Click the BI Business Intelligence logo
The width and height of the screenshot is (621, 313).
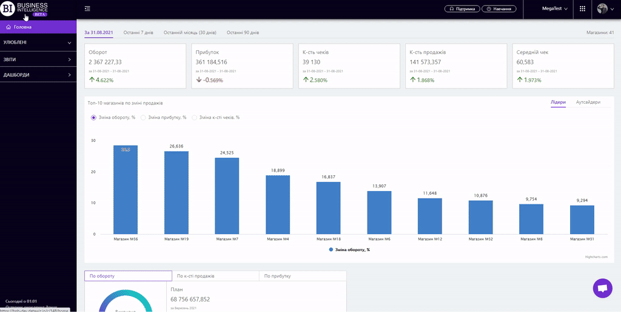[x=25, y=8]
